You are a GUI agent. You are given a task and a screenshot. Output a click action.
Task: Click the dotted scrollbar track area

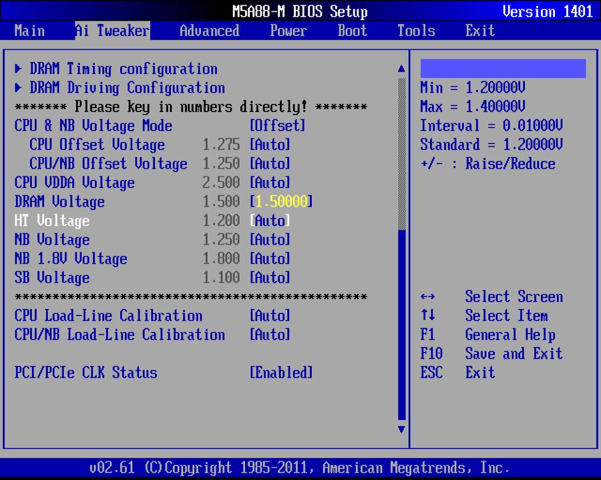pos(402,153)
